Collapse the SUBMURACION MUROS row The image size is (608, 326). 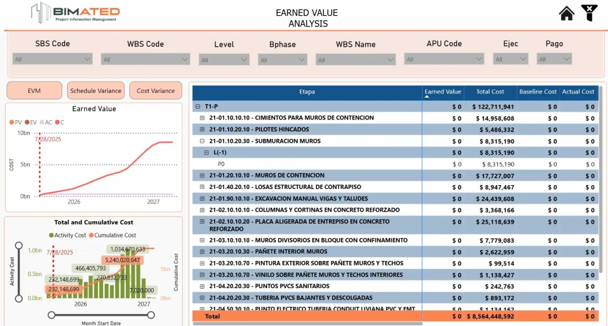[x=202, y=142]
